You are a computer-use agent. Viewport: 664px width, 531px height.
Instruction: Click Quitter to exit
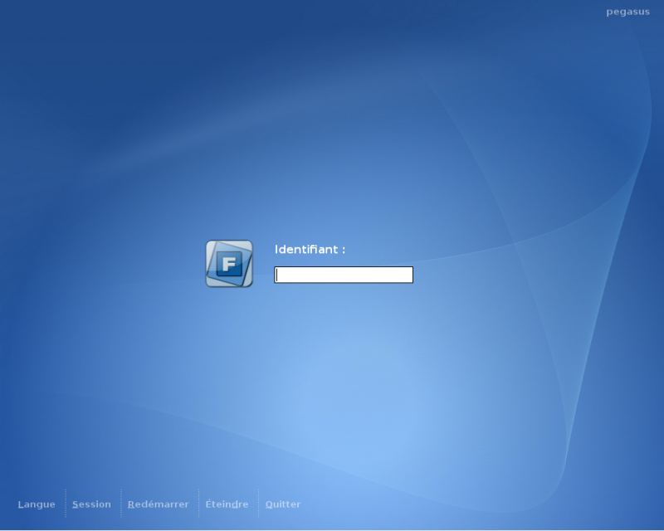pyautogui.click(x=283, y=504)
